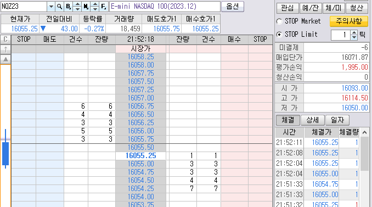Click the E-mini NASDAQ 100 name field

point(165,7)
